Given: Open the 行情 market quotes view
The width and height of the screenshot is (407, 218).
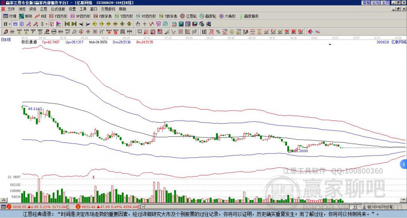Looking at the screenshot, I should coord(10,16).
